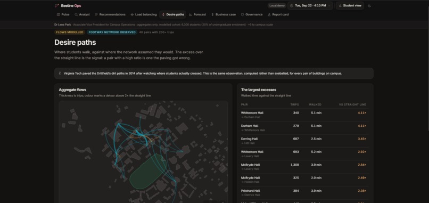Click the FOOTWAY NETWORK OBSERVED badge
The image size is (429, 203).
pos(112,33)
